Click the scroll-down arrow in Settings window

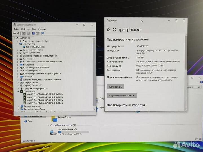pyautogui.click(x=186, y=109)
